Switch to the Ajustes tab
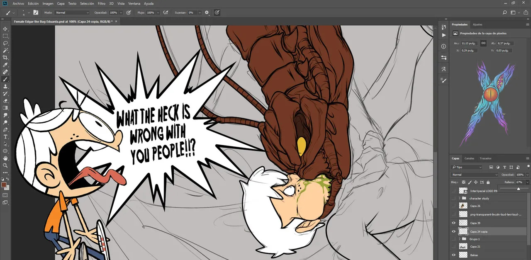The image size is (531, 260). [x=477, y=24]
